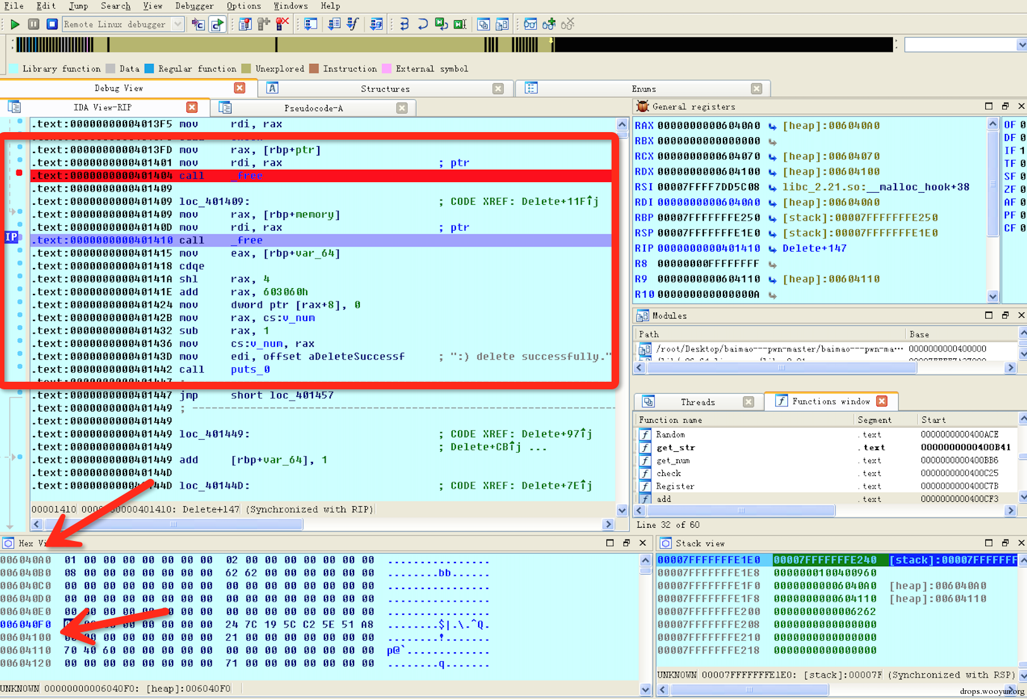This screenshot has height=699, width=1027.
Task: Click the green Start process play icon
Action: tap(15, 24)
